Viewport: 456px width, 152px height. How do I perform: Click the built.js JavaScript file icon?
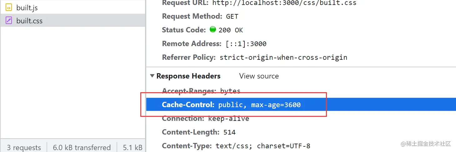click(9, 7)
